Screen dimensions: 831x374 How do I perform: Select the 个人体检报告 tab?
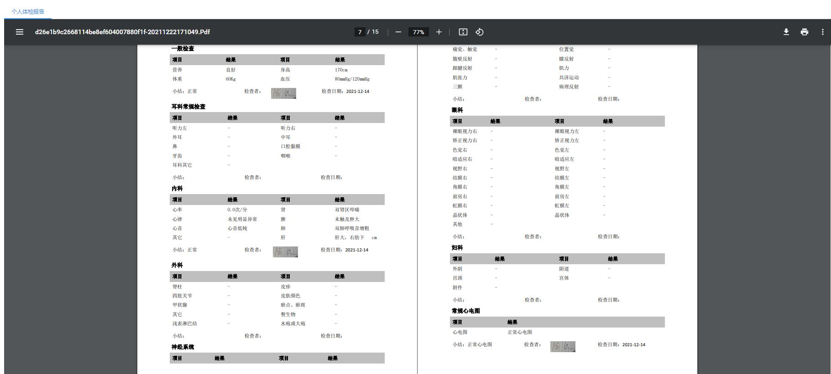tap(28, 11)
